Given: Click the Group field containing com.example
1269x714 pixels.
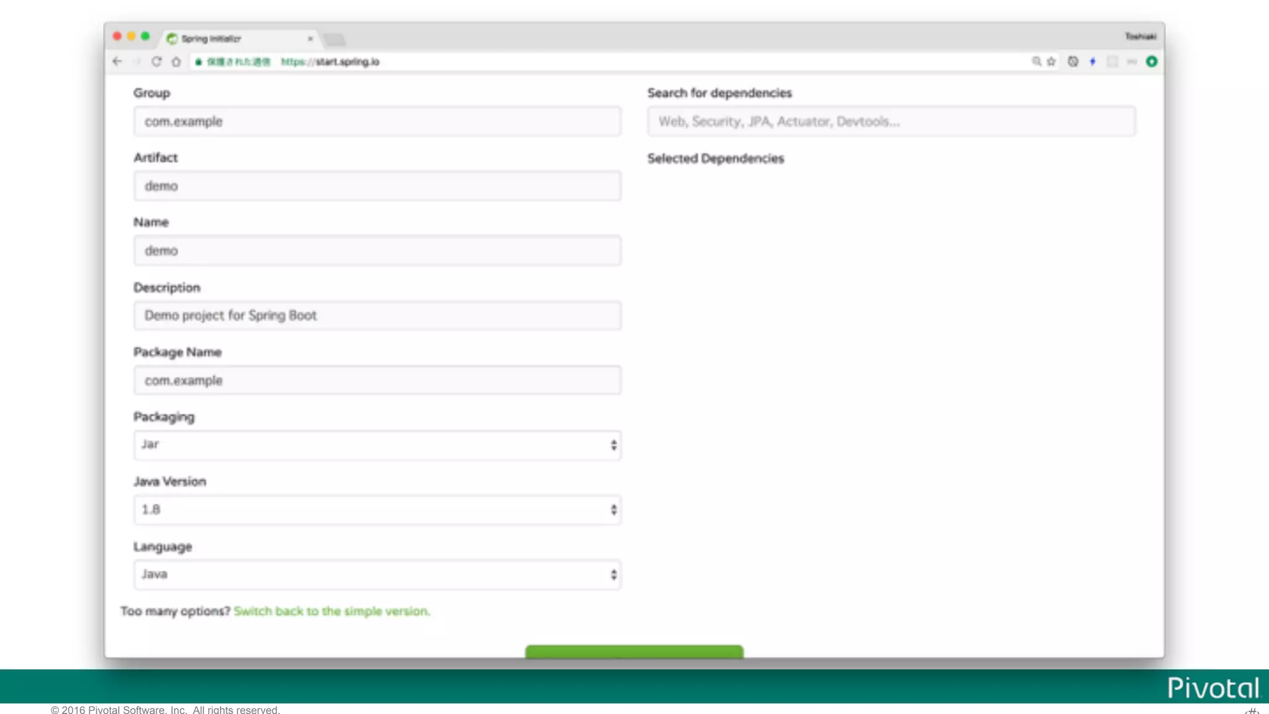Looking at the screenshot, I should click(x=377, y=121).
